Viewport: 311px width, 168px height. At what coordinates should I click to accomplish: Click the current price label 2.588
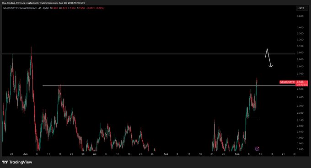[x=301, y=82]
